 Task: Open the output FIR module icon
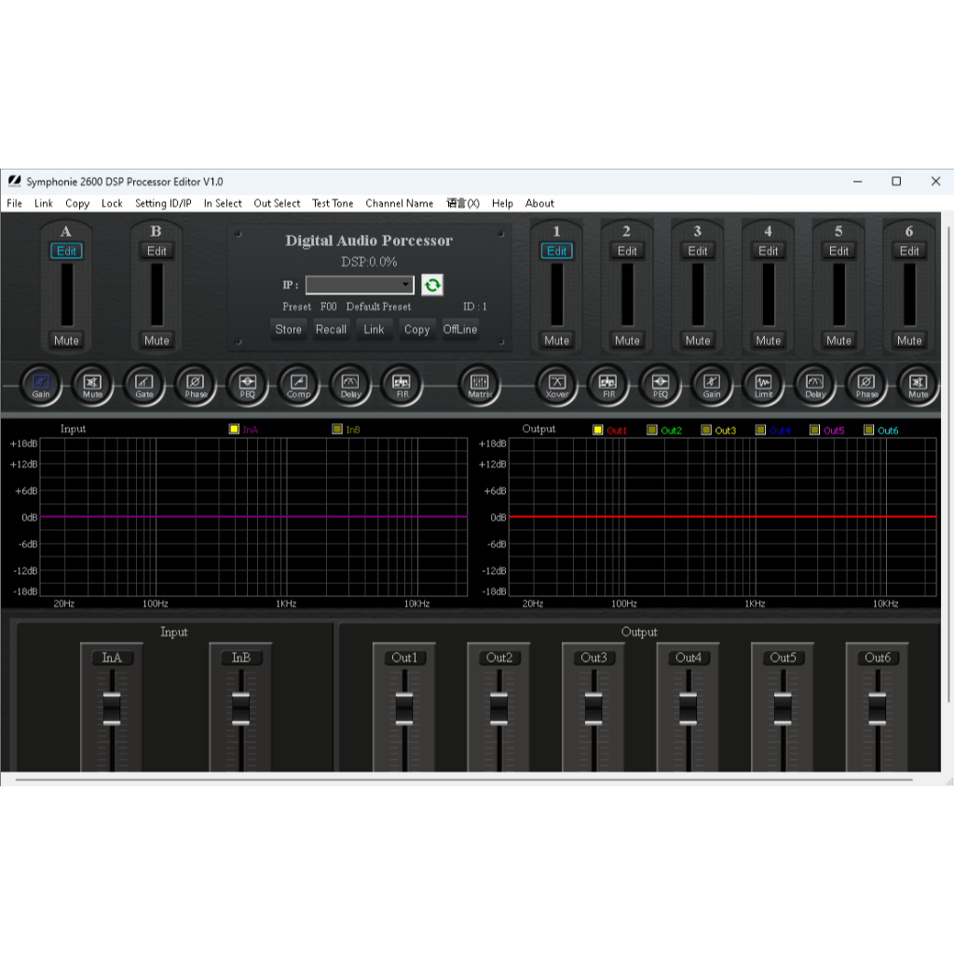point(609,385)
